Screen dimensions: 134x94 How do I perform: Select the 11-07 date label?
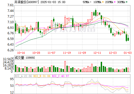(52, 53)
